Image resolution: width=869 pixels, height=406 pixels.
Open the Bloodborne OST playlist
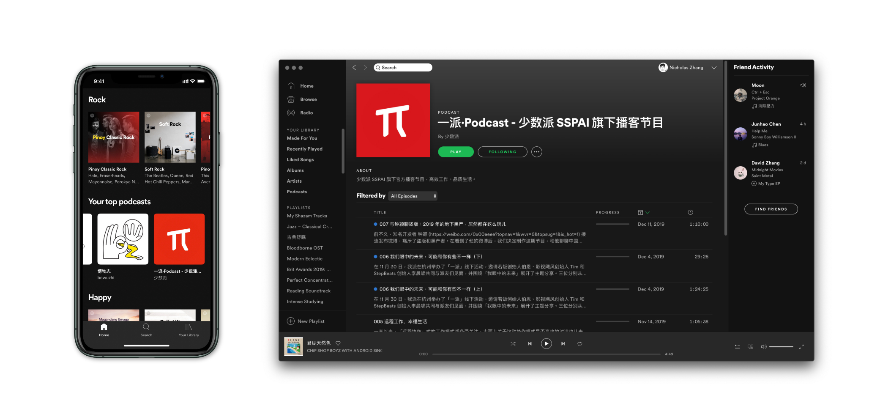pyautogui.click(x=305, y=248)
